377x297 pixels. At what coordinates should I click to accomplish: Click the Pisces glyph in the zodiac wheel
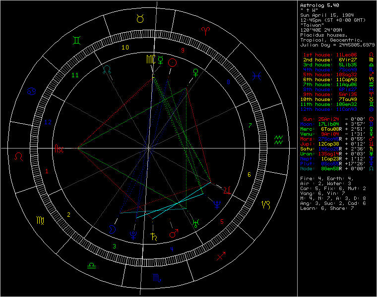point(256,76)
